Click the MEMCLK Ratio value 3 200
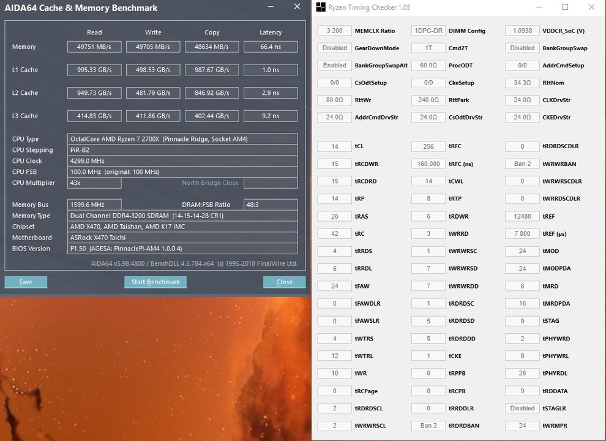 pos(335,31)
